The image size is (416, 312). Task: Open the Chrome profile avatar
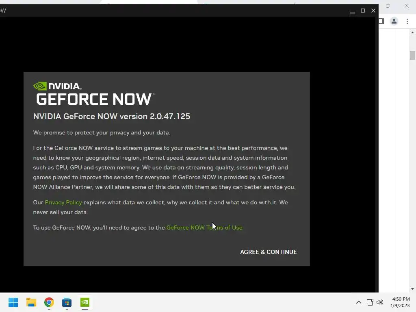pyautogui.click(x=394, y=21)
